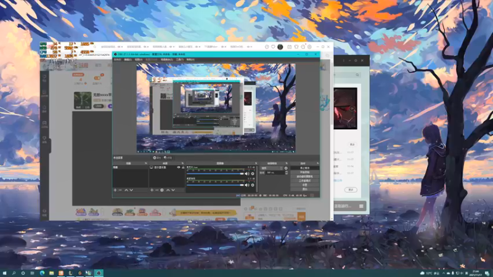Move the scene up in Scenes dock
Viewport: 493px width, 277px height.
126,190
